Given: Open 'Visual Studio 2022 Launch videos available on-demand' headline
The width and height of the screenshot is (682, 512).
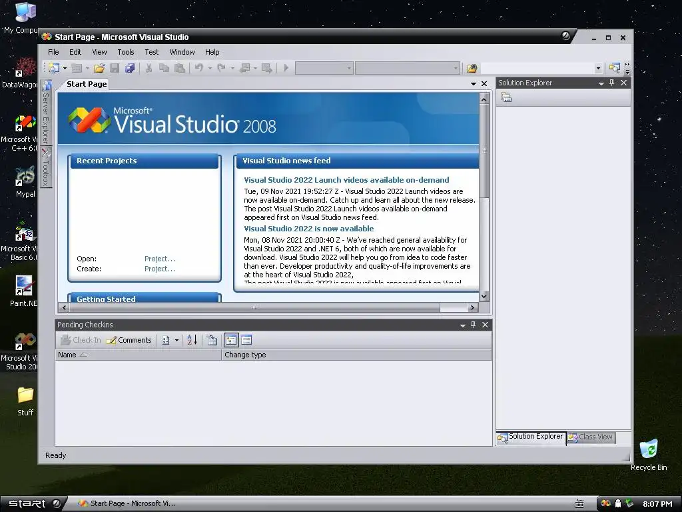Looking at the screenshot, I should 346,180.
